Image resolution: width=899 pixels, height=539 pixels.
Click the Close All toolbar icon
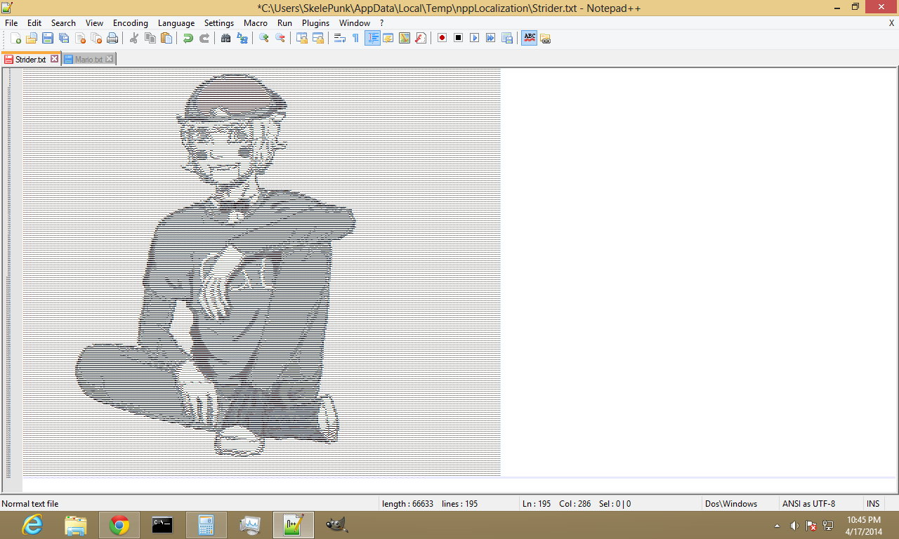(x=96, y=38)
